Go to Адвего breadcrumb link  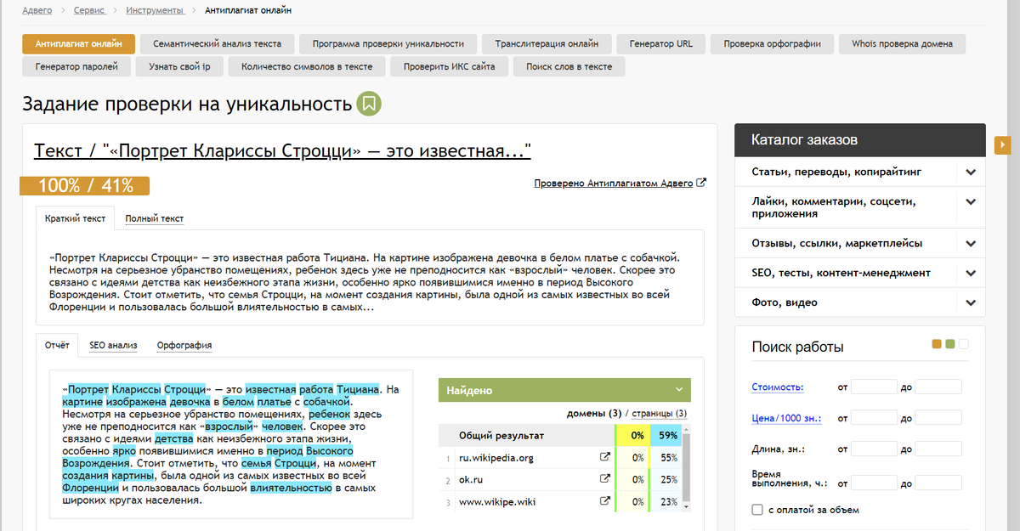click(x=37, y=10)
